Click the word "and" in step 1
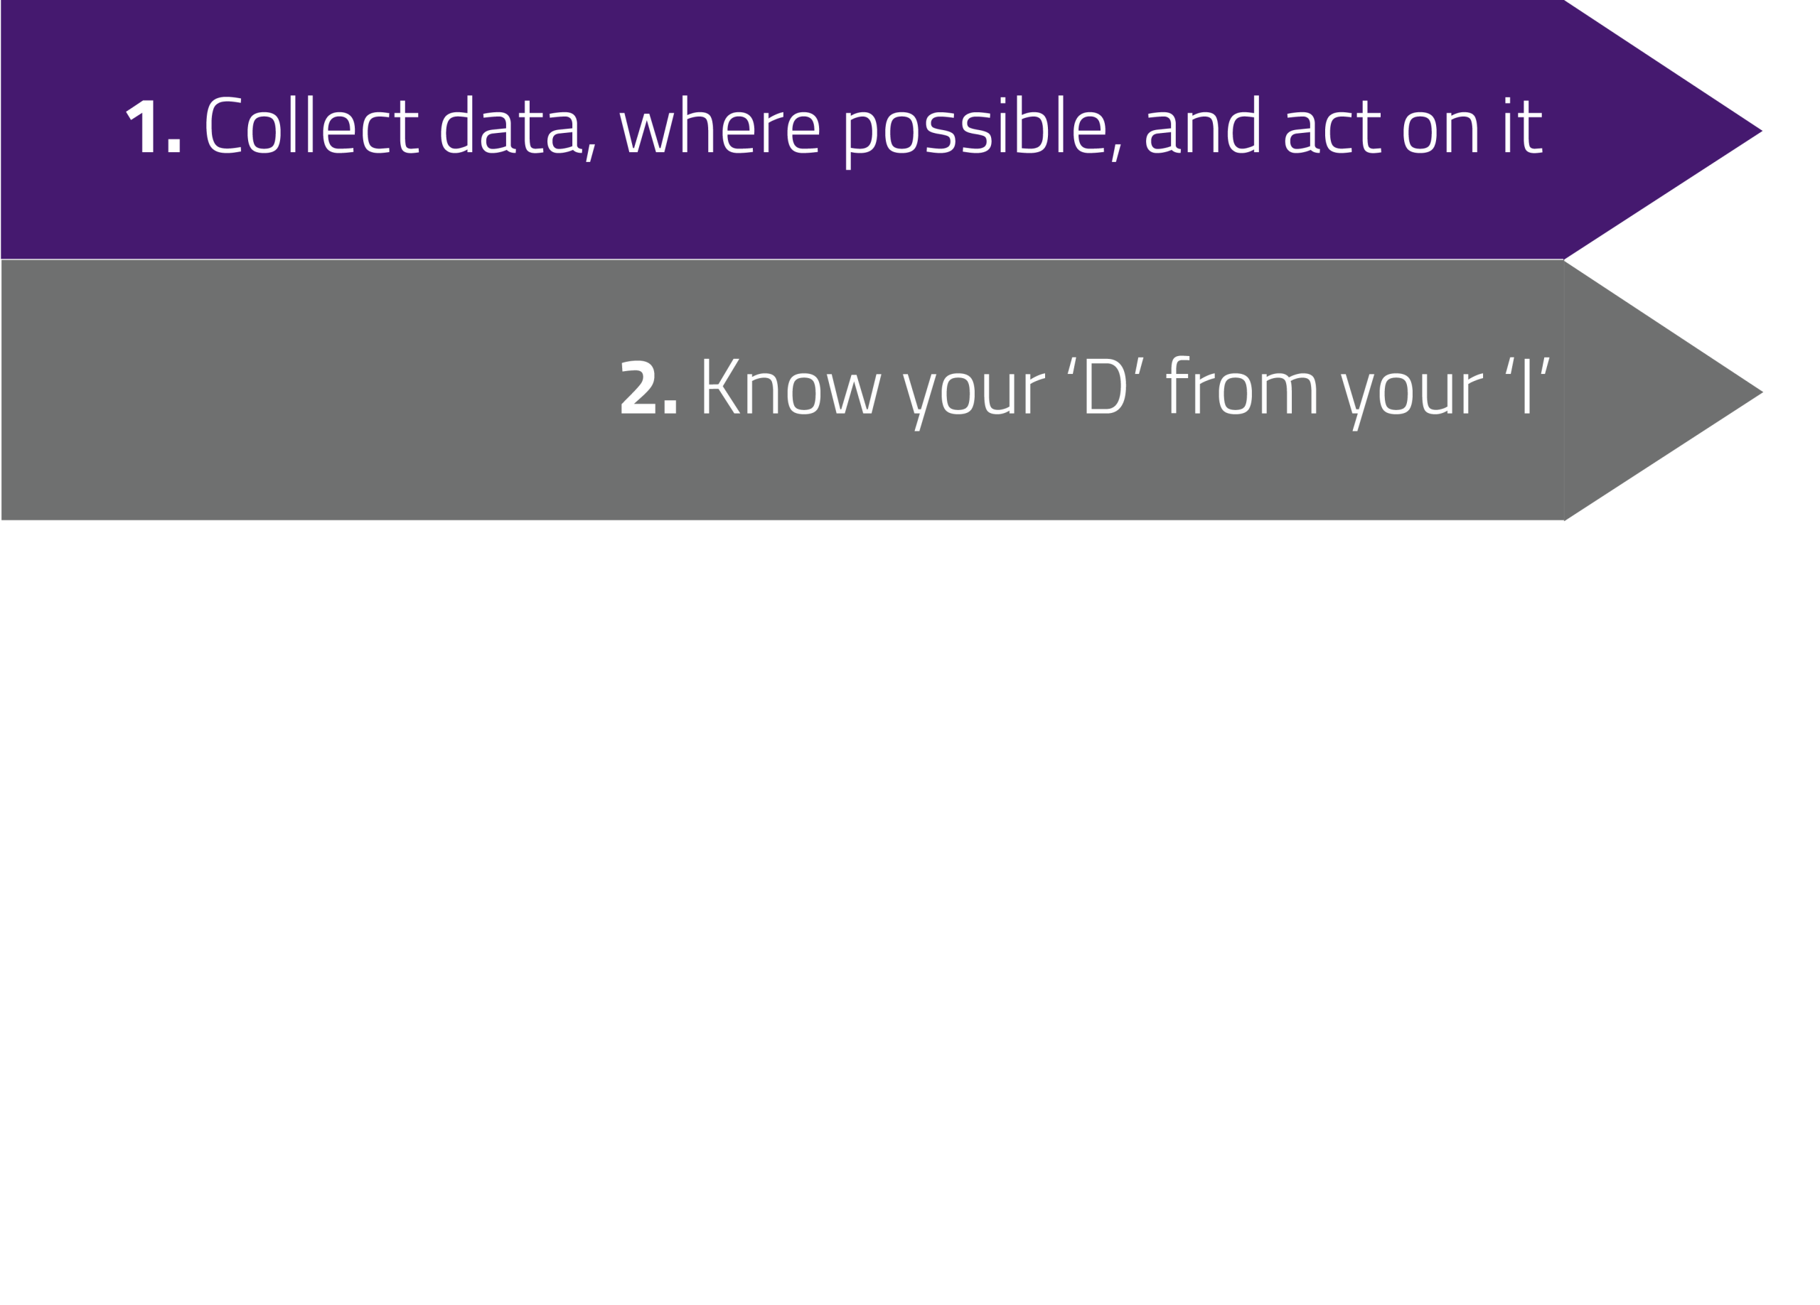1820x1305 pixels. (x=1201, y=127)
